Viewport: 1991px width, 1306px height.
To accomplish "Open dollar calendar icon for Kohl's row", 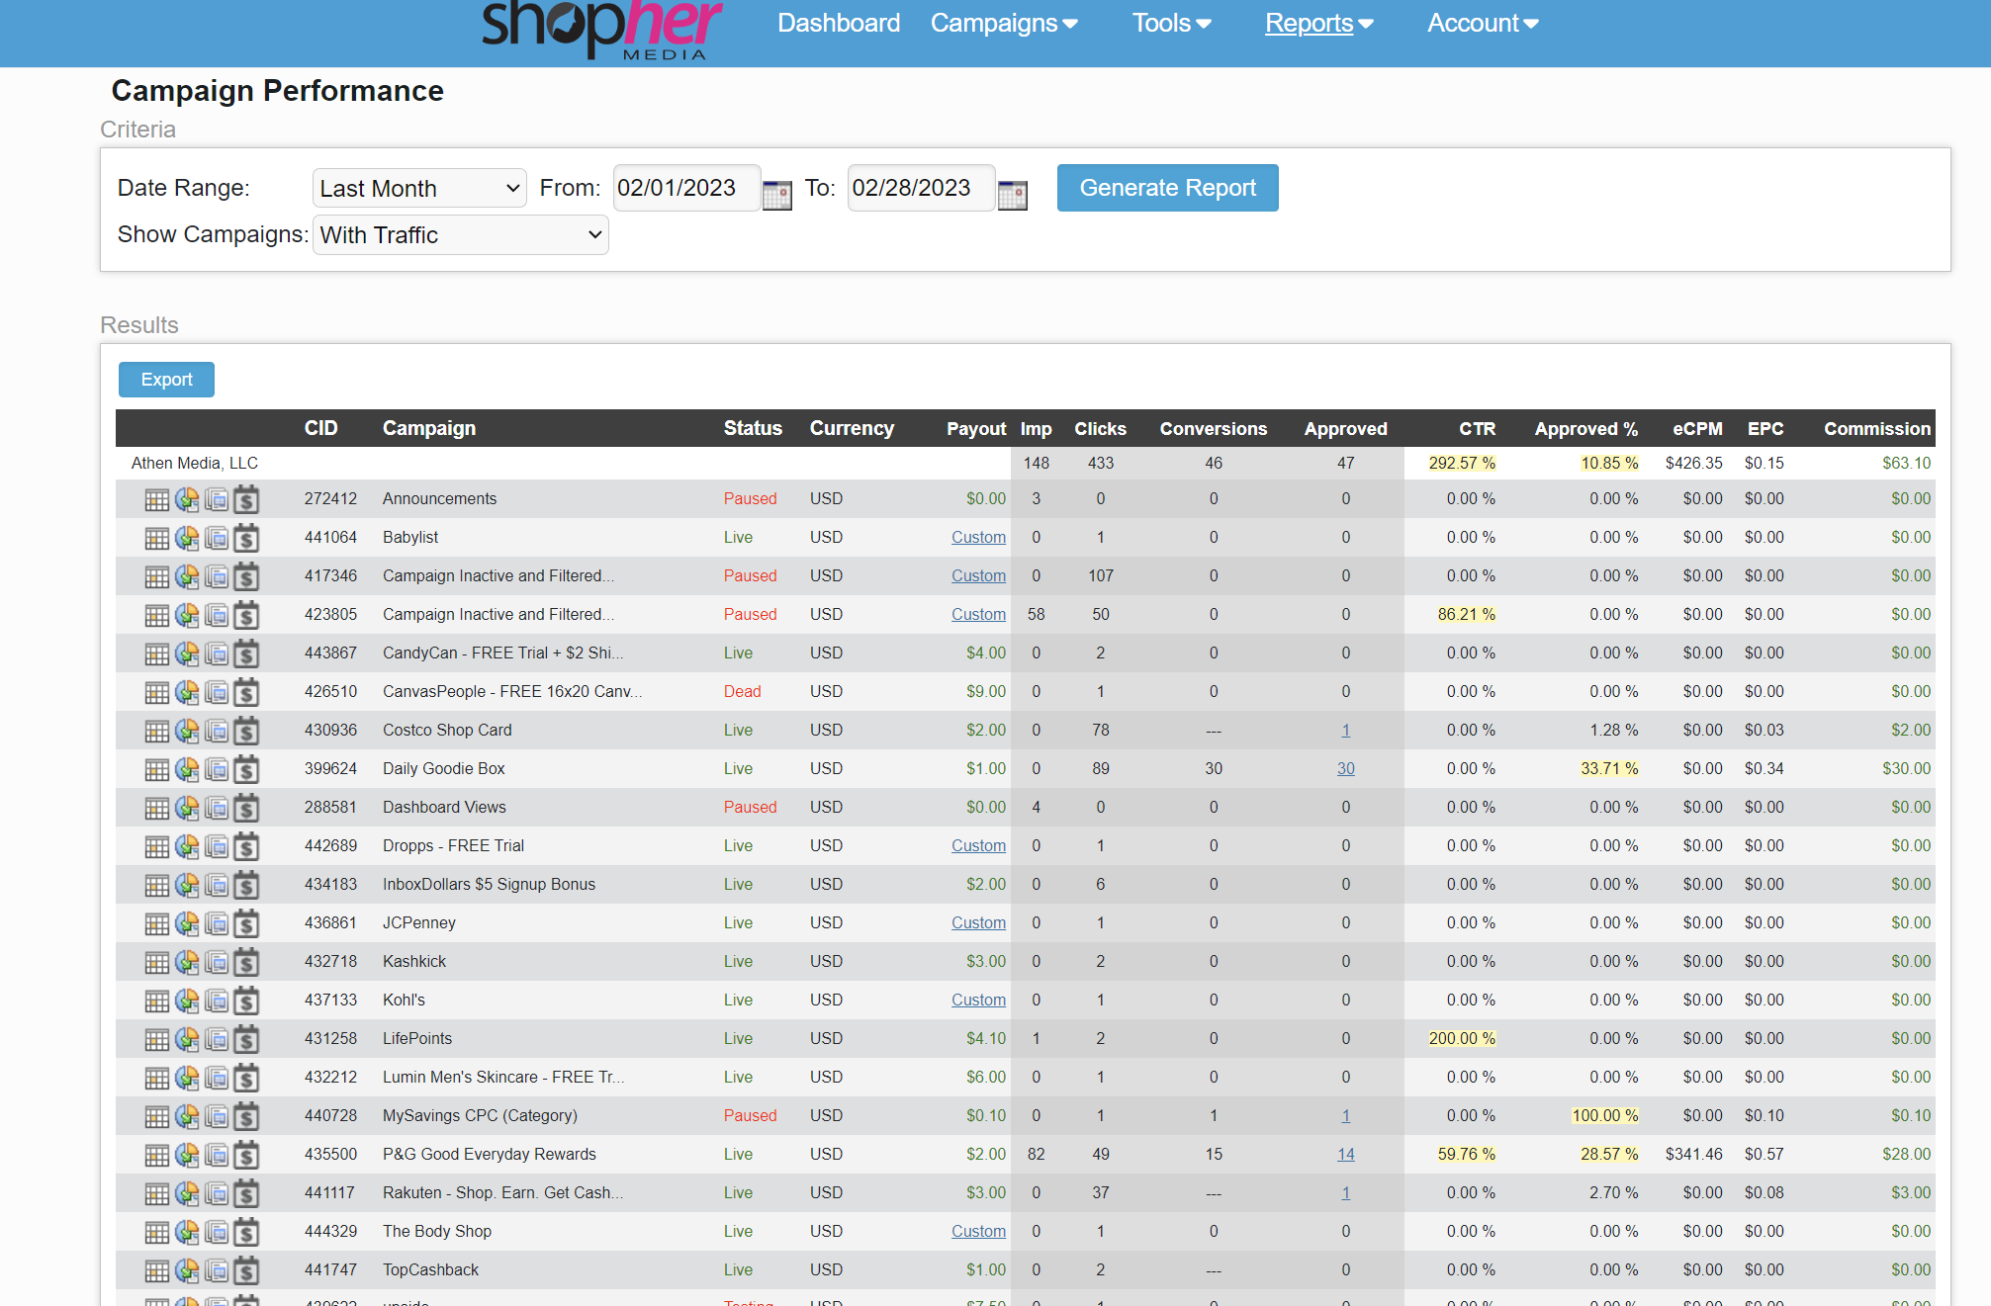I will point(246,1001).
